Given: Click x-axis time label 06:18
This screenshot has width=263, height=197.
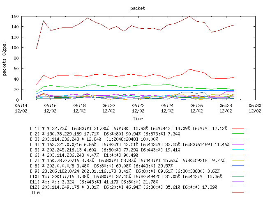Looking at the screenshot, I should click(79, 105).
